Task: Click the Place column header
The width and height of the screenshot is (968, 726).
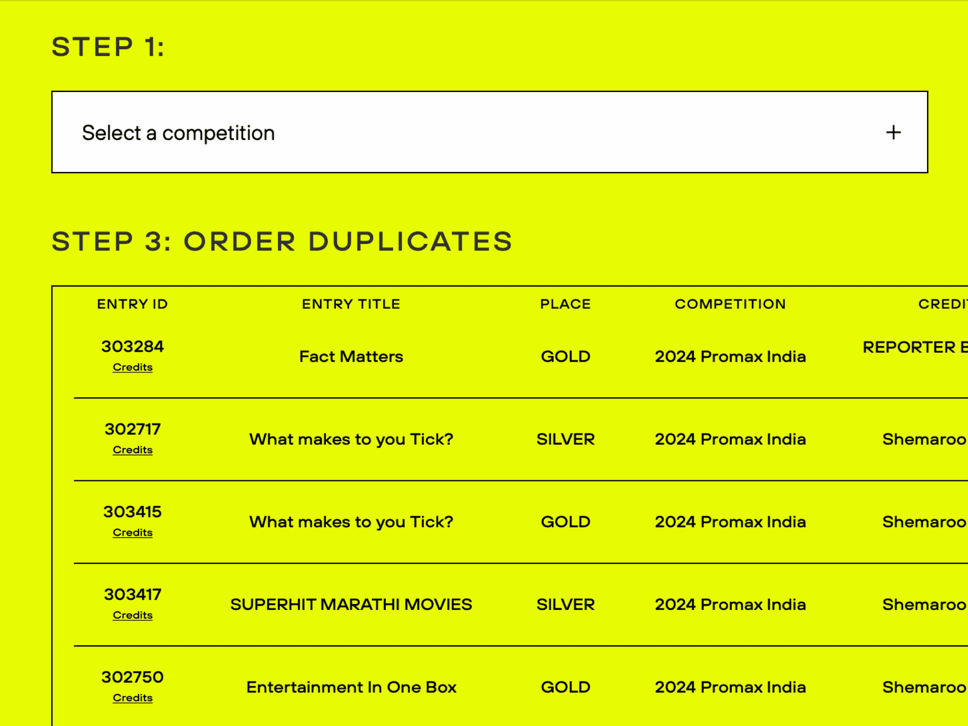Action: pyautogui.click(x=565, y=304)
